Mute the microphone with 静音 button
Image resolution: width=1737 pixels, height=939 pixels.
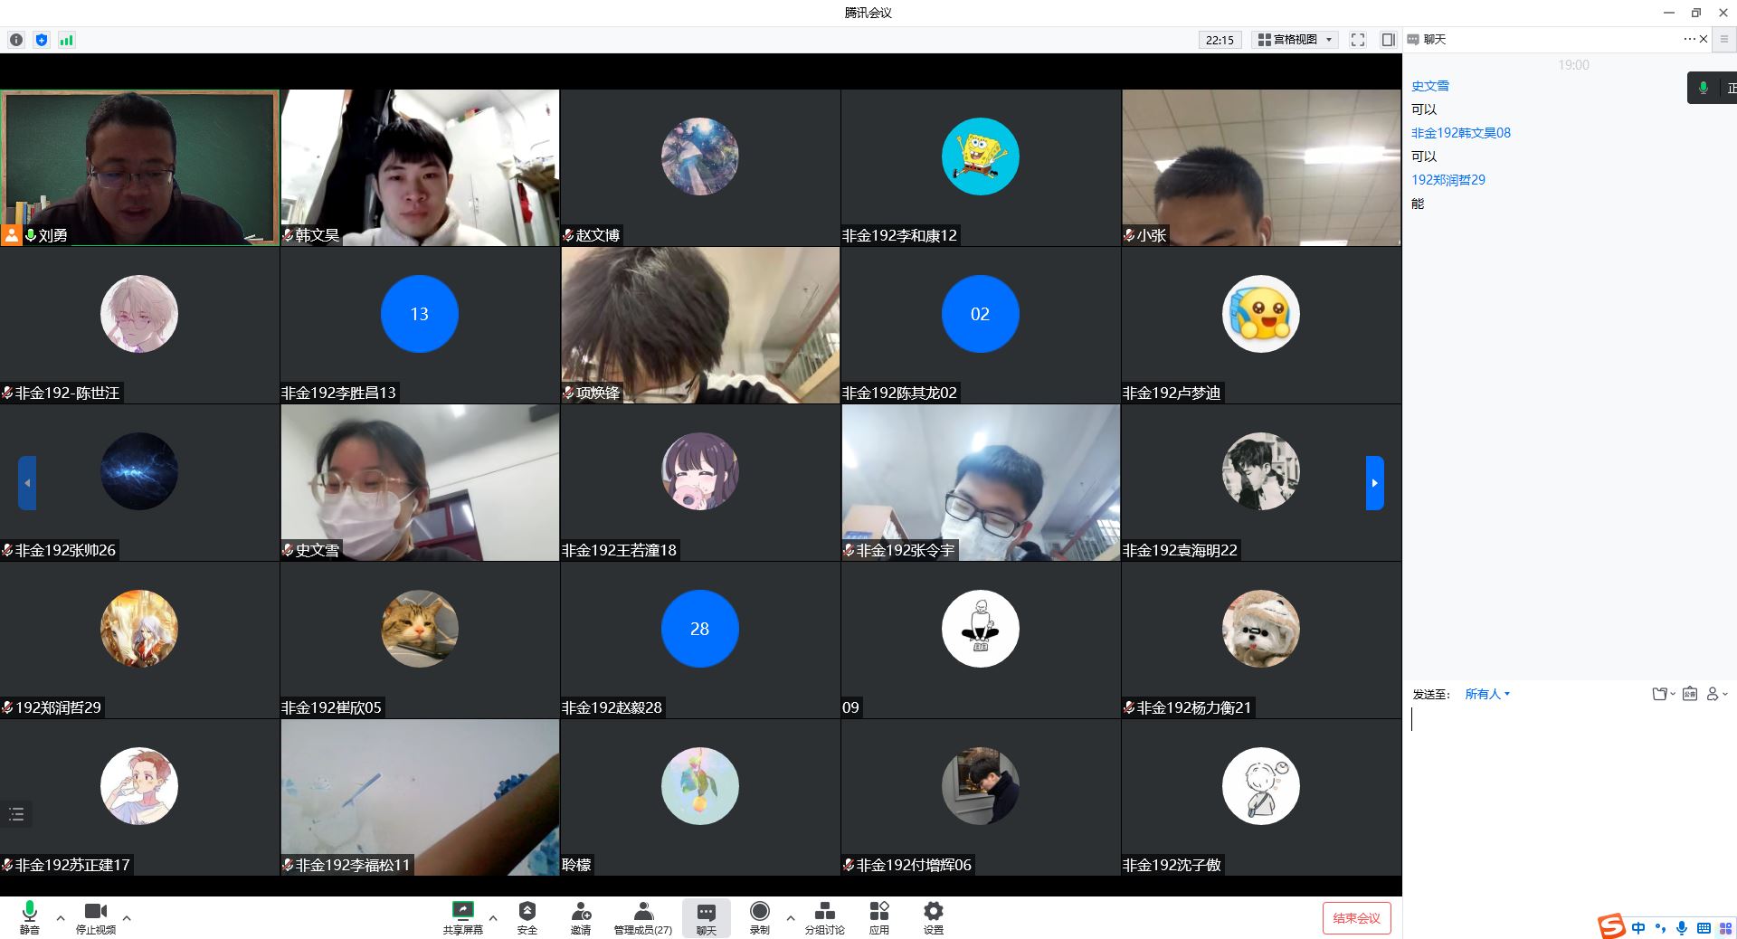pyautogui.click(x=29, y=915)
